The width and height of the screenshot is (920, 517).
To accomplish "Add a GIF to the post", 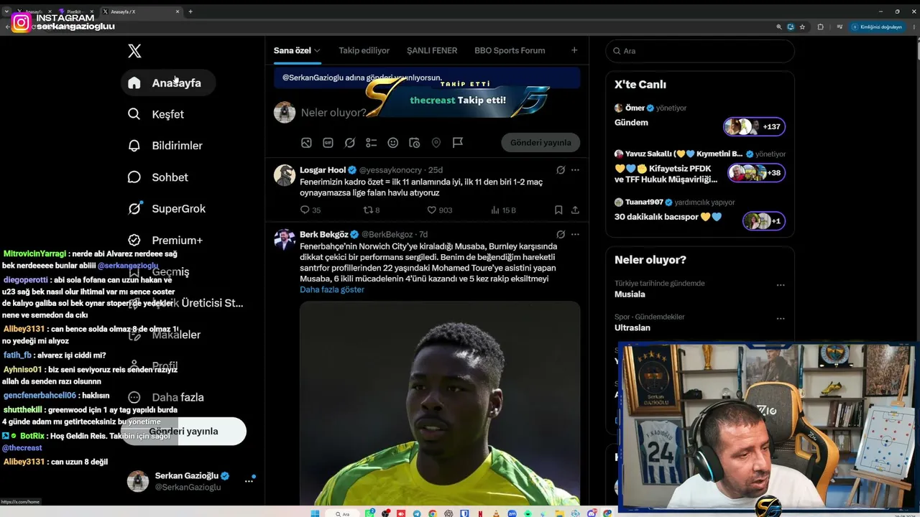I will pyautogui.click(x=328, y=143).
